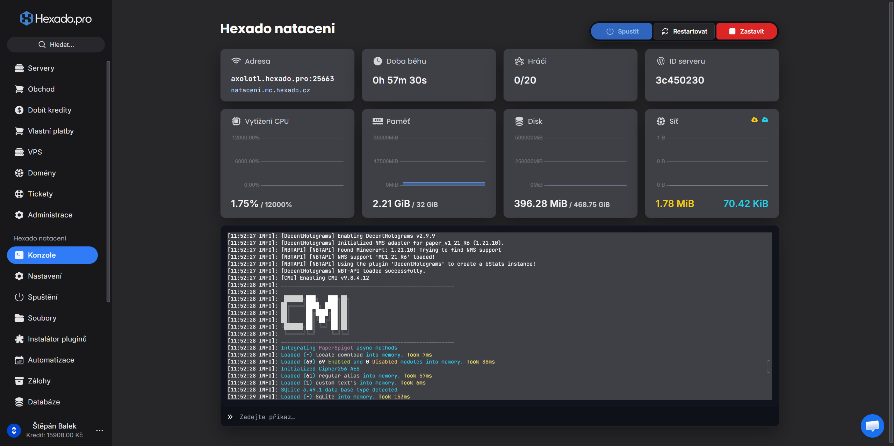The height and width of the screenshot is (446, 894).
Task: Open Spuštění startup settings
Action: point(52,297)
